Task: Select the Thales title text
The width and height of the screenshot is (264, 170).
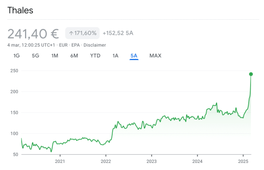Action: pyautogui.click(x=20, y=10)
